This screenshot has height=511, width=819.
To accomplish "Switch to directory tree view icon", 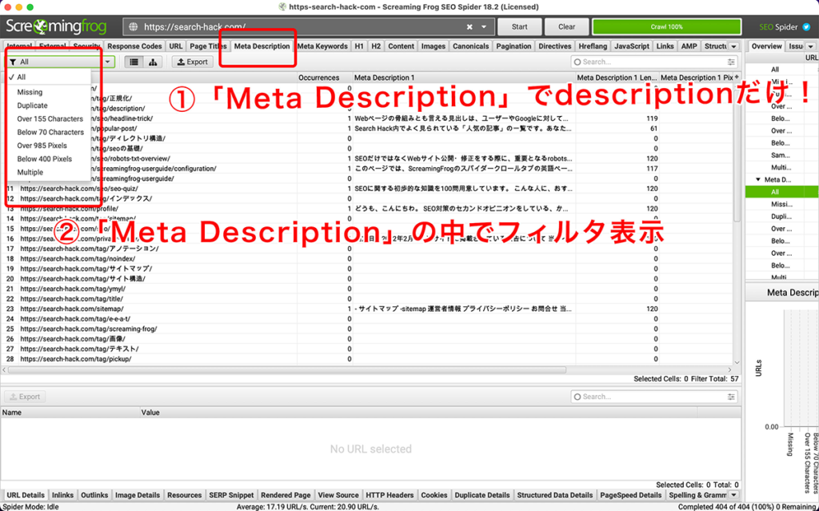I will (153, 62).
